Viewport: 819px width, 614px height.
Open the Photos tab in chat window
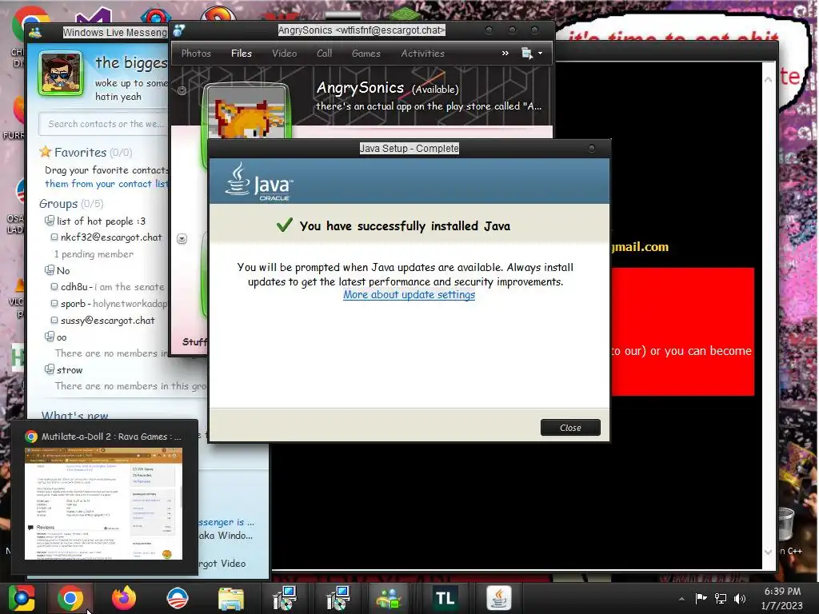click(x=196, y=54)
